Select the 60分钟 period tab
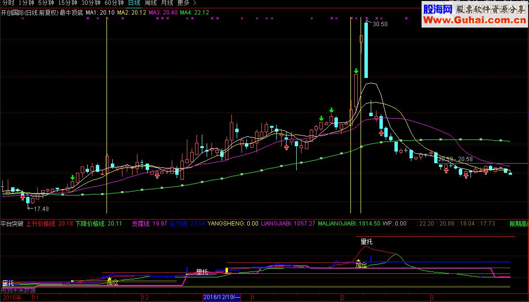This screenshot has width=529, height=302. [x=114, y=3]
